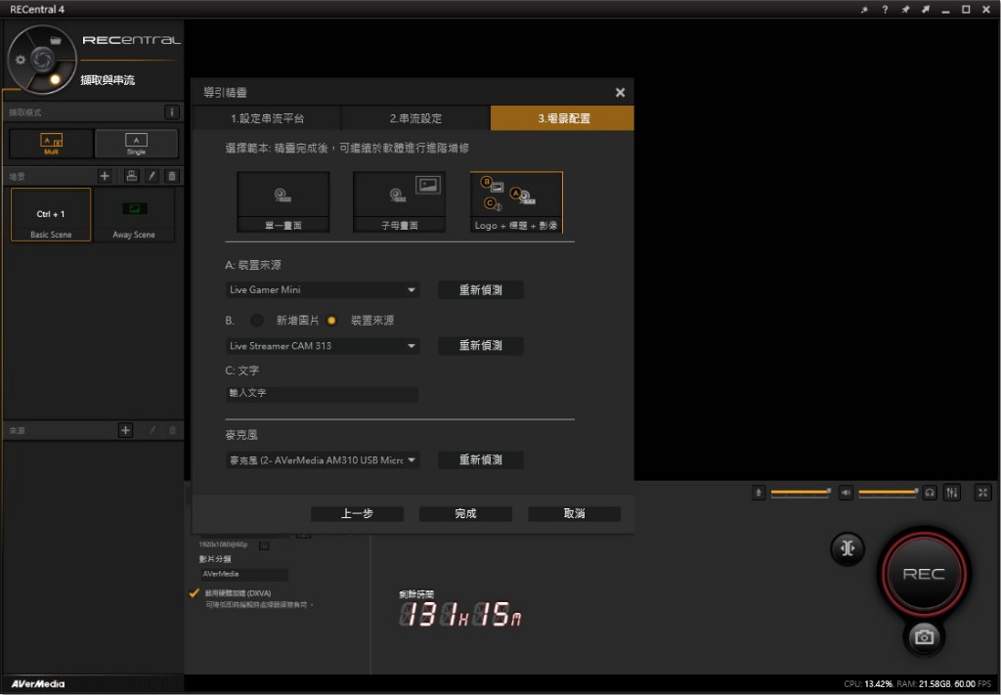Go to the 2.串流設定 tab
The height and width of the screenshot is (695, 1001).
(x=415, y=118)
